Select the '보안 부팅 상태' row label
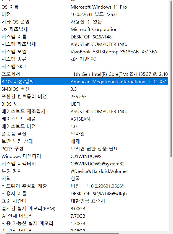This screenshot has width=173, height=234. tap(17, 141)
